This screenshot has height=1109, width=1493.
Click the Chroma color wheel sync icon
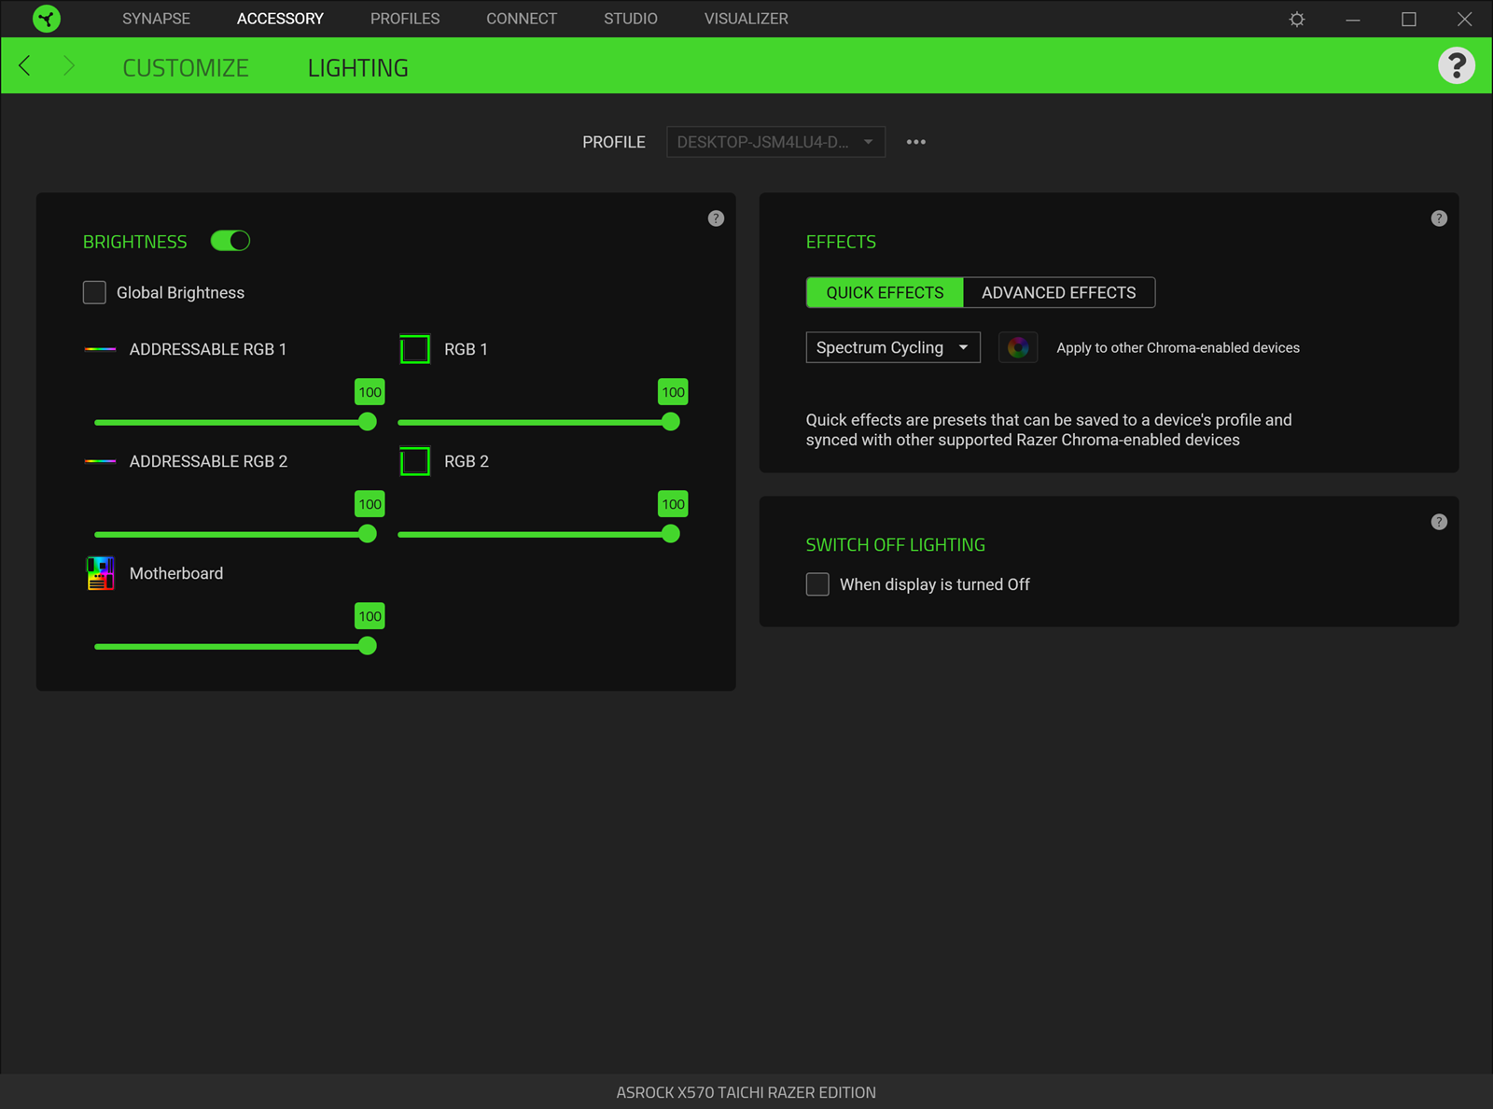[x=1018, y=347]
